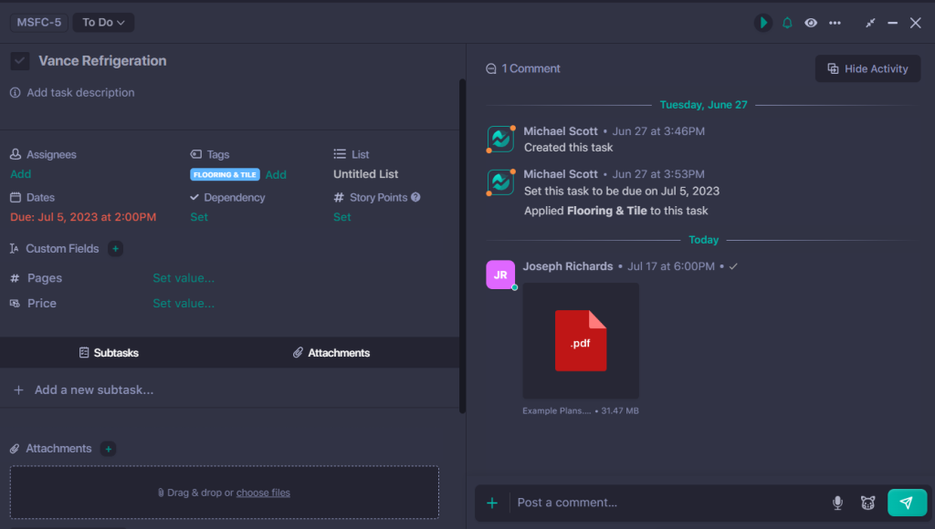Set a Dependency value
Image resolution: width=935 pixels, height=529 pixels.
tap(199, 217)
